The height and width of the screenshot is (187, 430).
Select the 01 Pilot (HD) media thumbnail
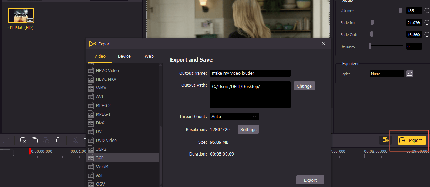[21, 16]
